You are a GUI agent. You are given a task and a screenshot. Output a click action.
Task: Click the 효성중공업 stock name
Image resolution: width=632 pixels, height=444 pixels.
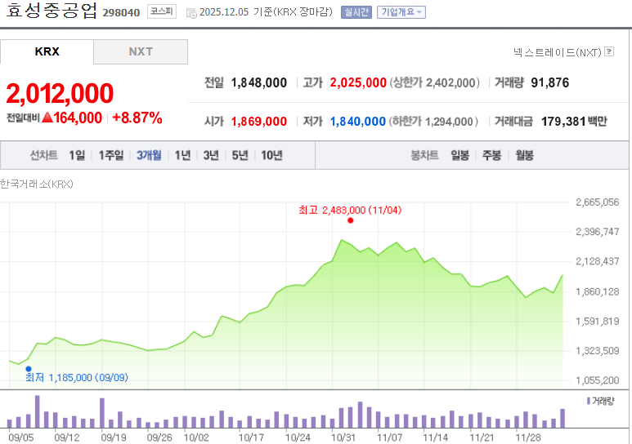(52, 11)
